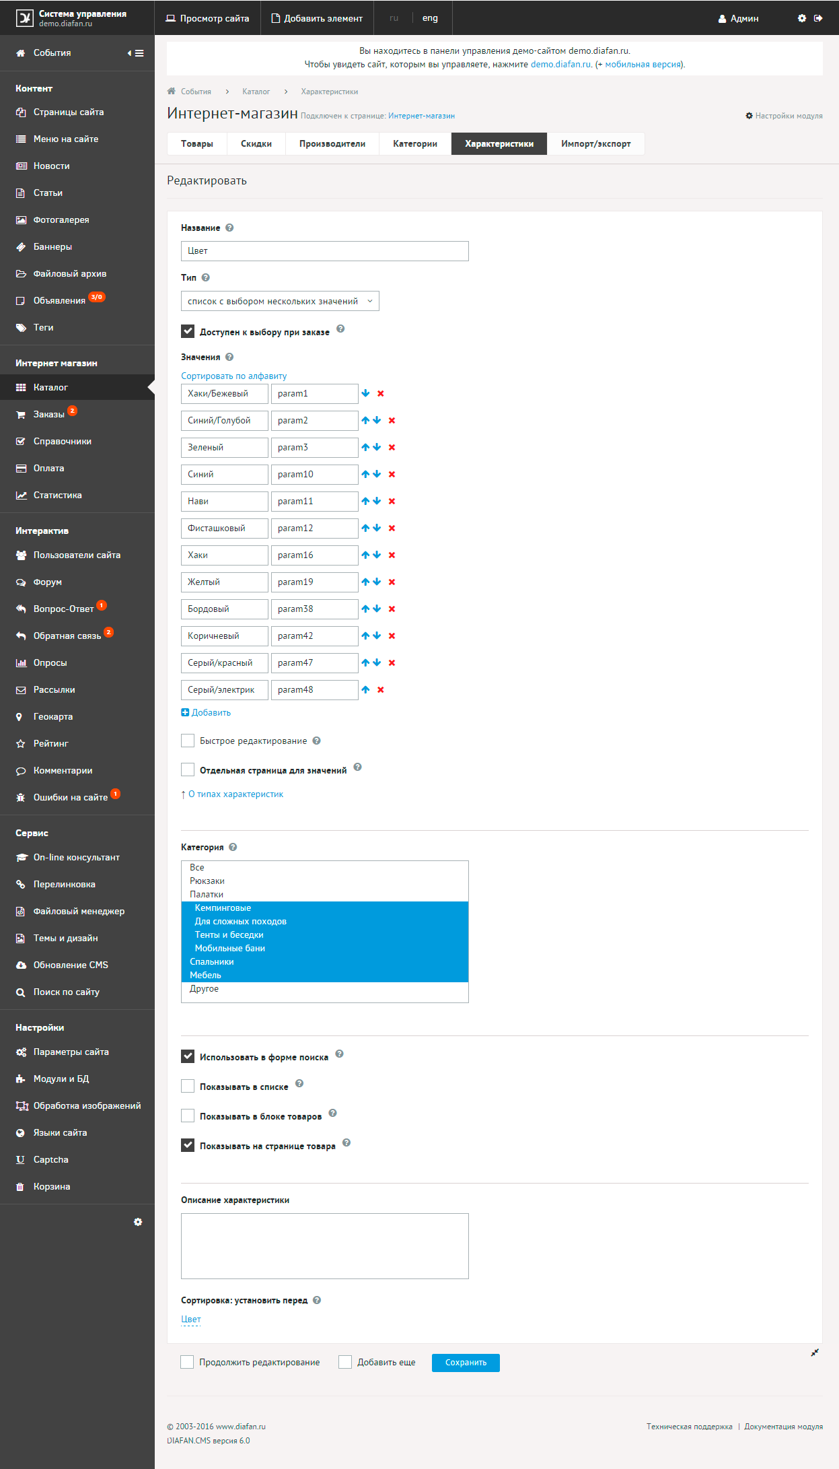Viewport: 839px width, 1469px height.
Task: Click the collapse form icon near Save
Action: (815, 1353)
